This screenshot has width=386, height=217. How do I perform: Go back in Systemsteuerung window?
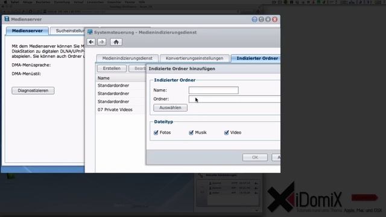pos(91,42)
